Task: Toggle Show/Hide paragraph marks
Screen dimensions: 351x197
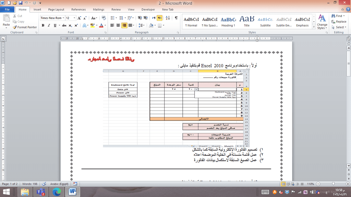Action: click(x=176, y=18)
